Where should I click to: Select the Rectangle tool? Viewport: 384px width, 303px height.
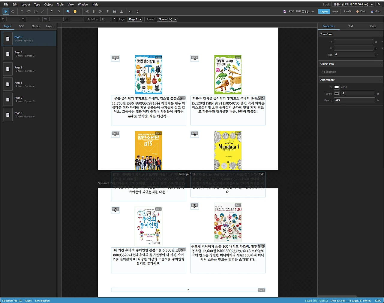[29, 11]
